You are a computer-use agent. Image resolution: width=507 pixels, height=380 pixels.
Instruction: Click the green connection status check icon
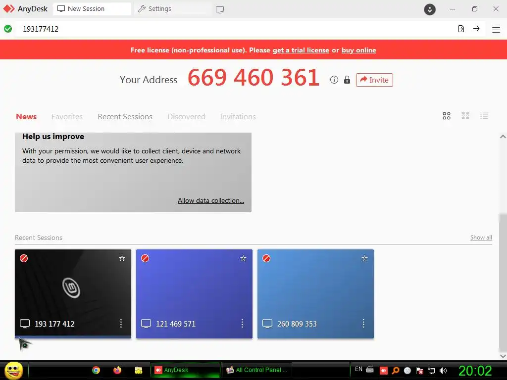(8, 29)
